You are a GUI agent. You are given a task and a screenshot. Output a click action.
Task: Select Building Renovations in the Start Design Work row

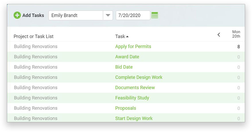click(36, 118)
